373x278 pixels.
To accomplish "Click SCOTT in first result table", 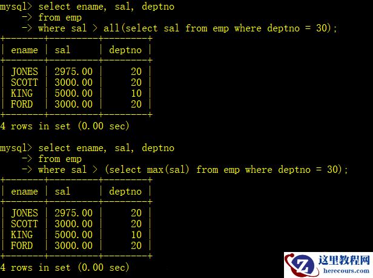I will tap(24, 82).
